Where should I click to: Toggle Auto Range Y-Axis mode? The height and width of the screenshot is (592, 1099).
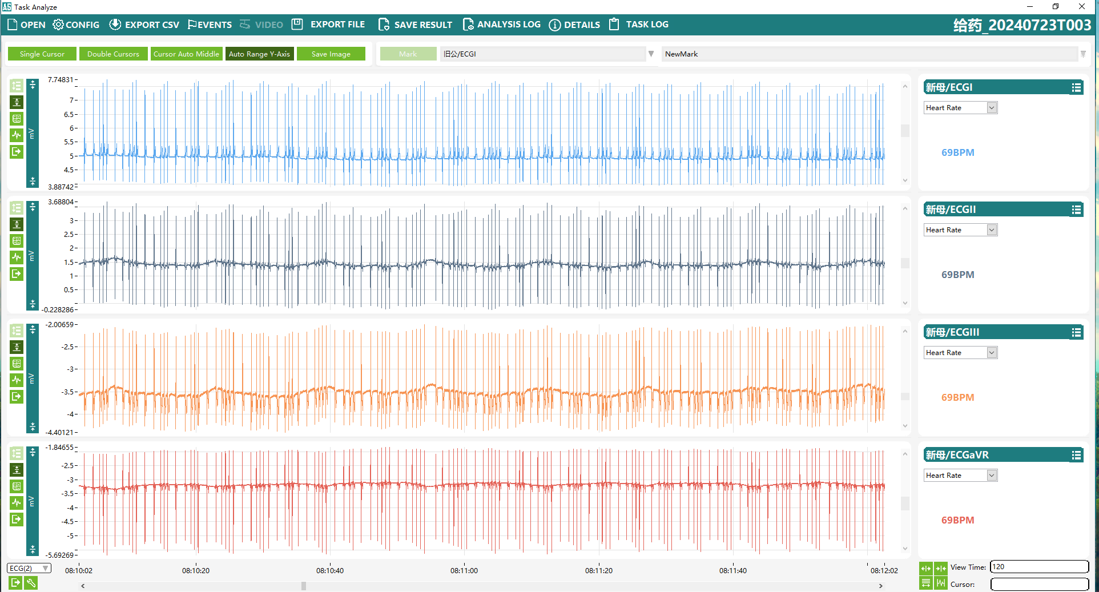tap(259, 54)
